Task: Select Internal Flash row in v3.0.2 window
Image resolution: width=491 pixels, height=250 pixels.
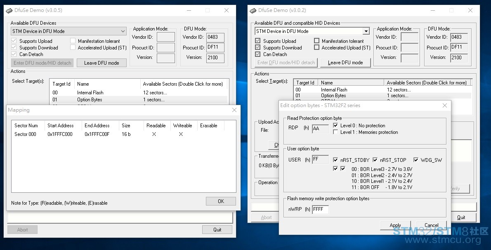Action: pyautogui.click(x=382, y=90)
